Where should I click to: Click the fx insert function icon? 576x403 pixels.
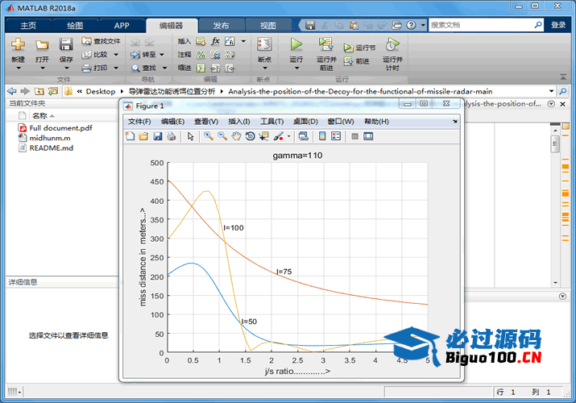point(215,41)
